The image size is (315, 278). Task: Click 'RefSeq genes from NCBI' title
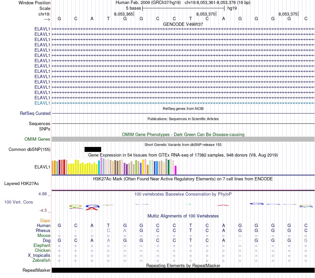pos(183,109)
